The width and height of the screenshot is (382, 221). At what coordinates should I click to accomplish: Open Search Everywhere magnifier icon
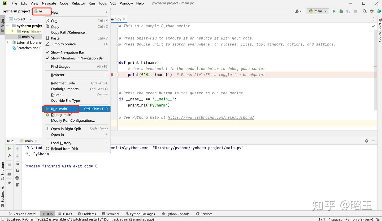pyautogui.click(x=365, y=11)
